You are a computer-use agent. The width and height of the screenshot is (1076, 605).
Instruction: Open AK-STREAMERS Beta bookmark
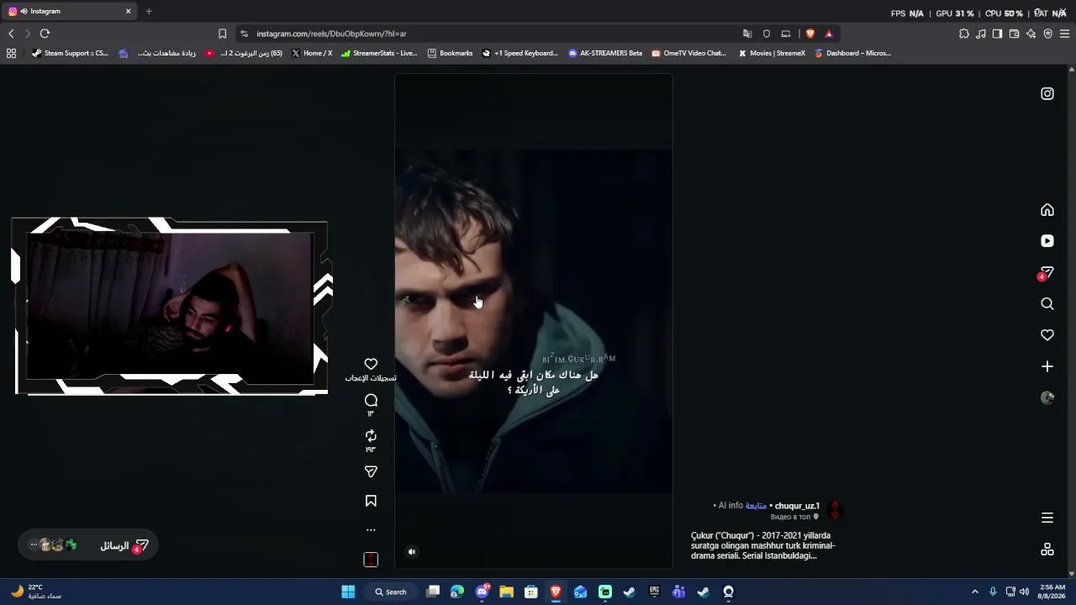coord(605,53)
